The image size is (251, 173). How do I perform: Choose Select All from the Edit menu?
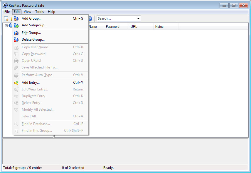pyautogui.click(x=50, y=116)
